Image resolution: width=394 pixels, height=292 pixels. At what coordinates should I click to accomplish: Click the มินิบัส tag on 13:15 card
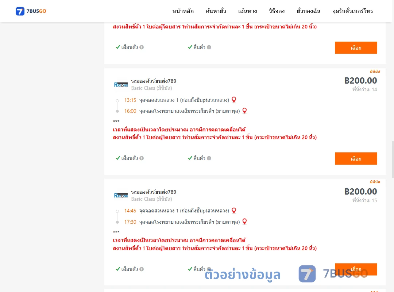coord(375,72)
